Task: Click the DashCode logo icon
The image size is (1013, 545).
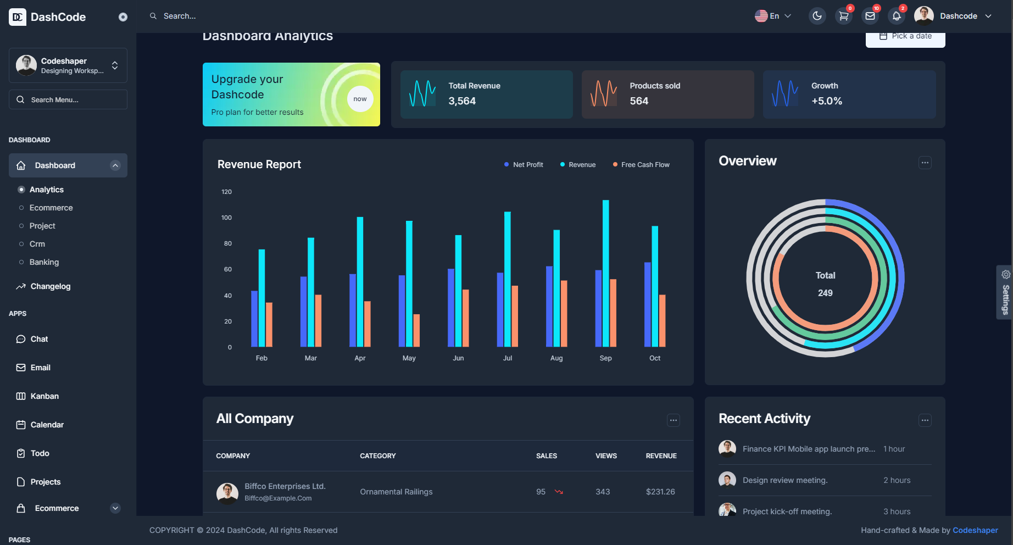Action: (18, 17)
